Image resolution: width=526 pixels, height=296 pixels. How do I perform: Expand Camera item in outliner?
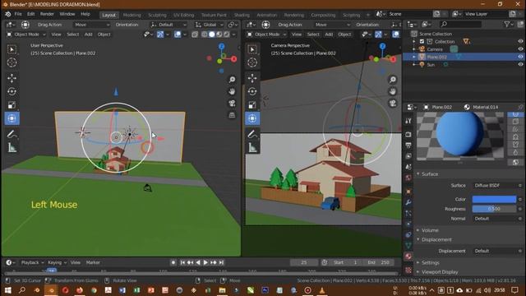pos(414,49)
